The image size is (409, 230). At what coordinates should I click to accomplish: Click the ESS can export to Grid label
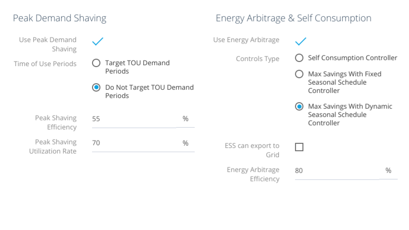(252, 150)
